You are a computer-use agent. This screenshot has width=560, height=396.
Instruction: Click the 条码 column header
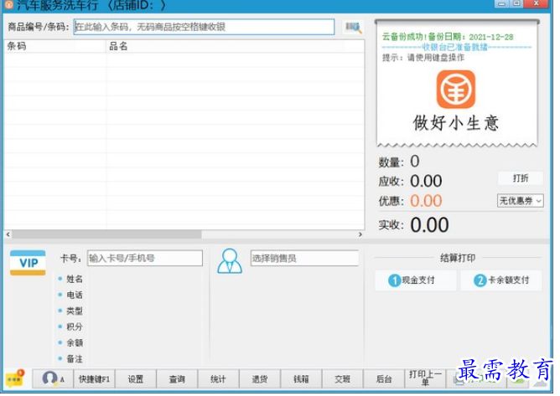coord(55,46)
